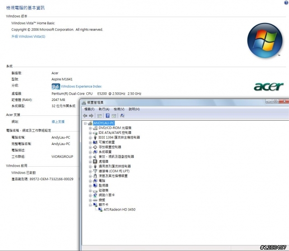This screenshot has height=251, width=289.
Task: Collapse the ANDYLAU-PC root node
Action: 85,123
